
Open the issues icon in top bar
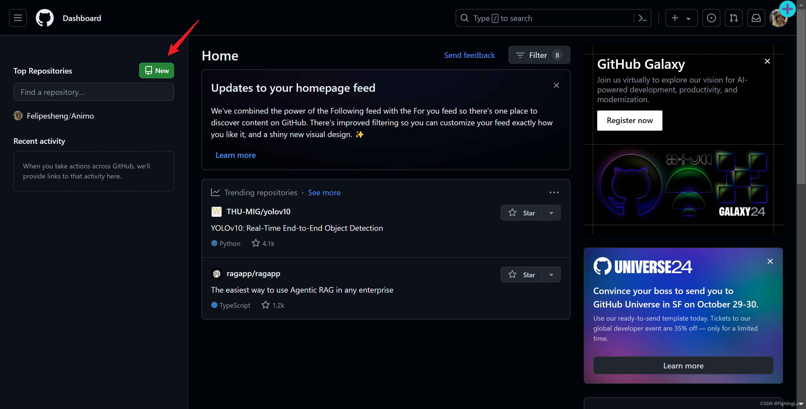(711, 18)
